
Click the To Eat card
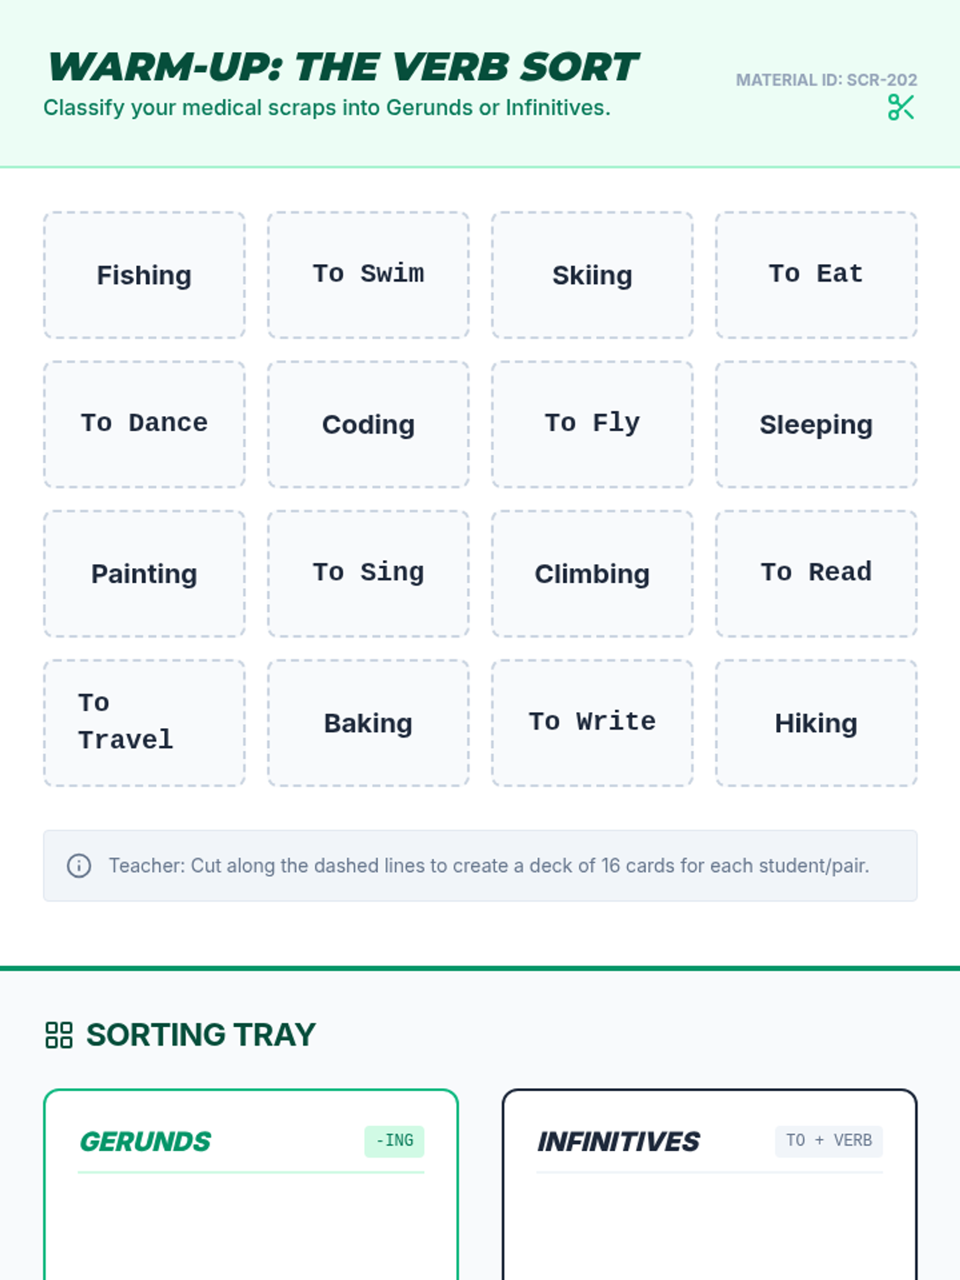click(816, 275)
